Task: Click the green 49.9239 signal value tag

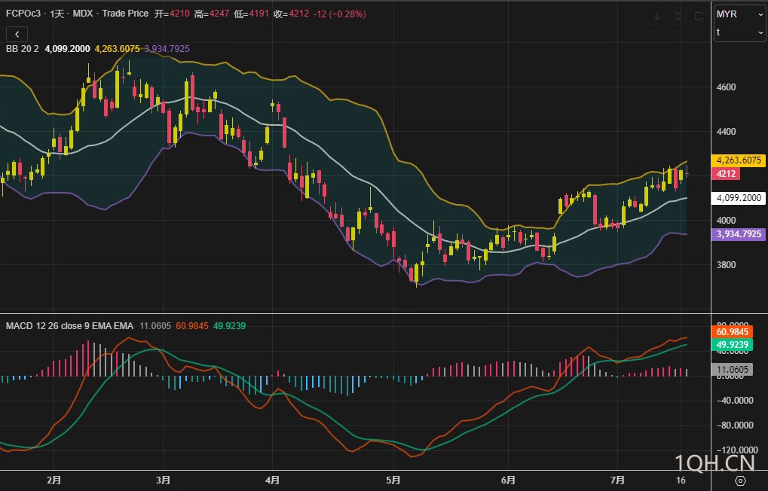Action: [733, 345]
